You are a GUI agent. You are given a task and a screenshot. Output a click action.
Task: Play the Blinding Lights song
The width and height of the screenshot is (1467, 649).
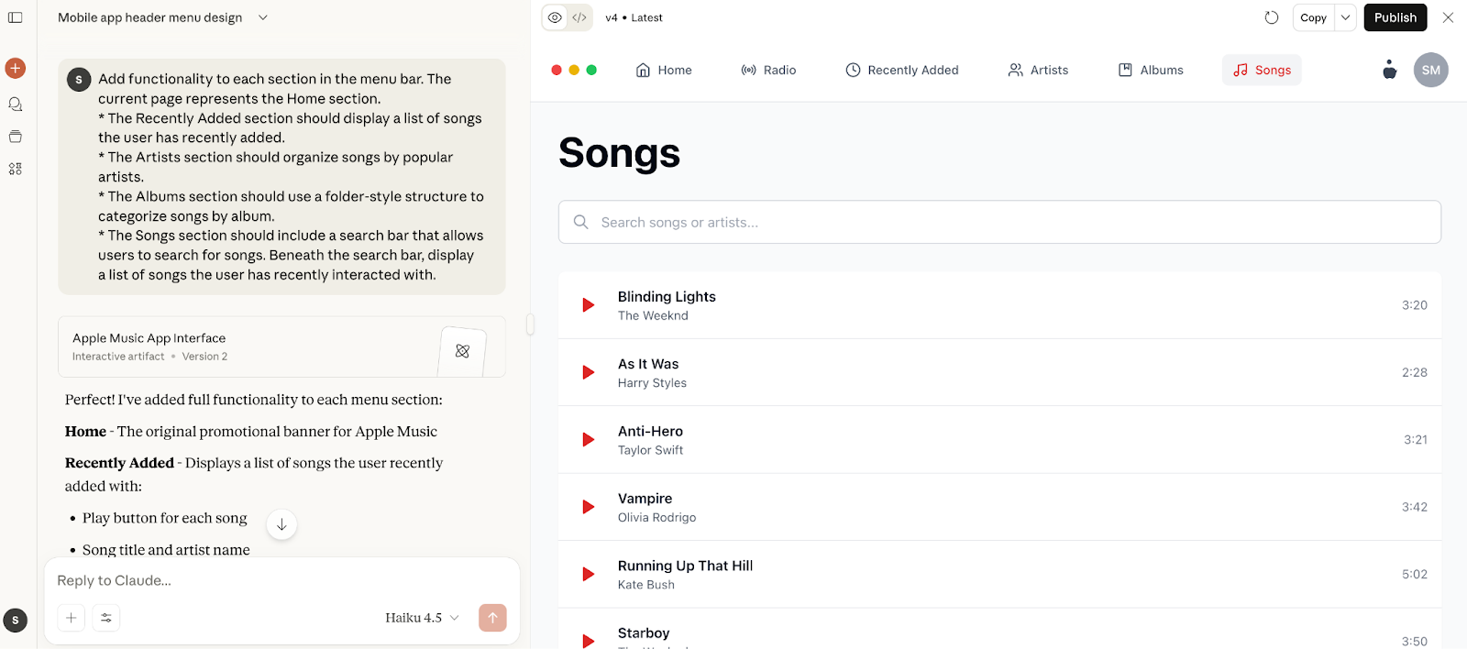click(x=589, y=305)
